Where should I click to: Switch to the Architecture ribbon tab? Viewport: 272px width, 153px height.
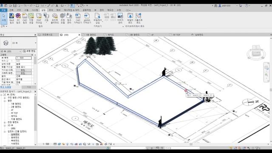[11, 10]
